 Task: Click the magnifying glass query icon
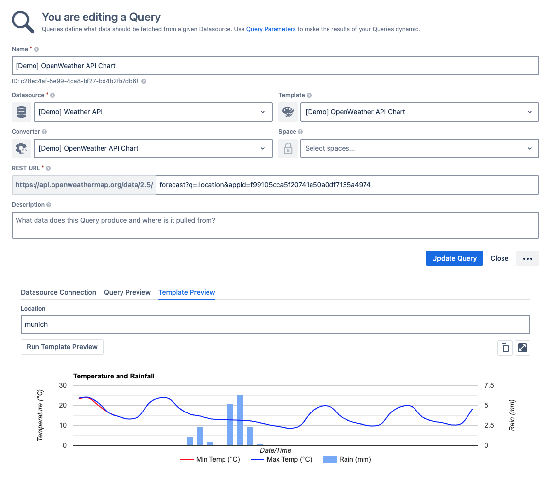click(x=23, y=22)
